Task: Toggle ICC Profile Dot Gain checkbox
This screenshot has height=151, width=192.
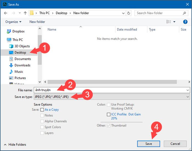Action: coord(109,114)
